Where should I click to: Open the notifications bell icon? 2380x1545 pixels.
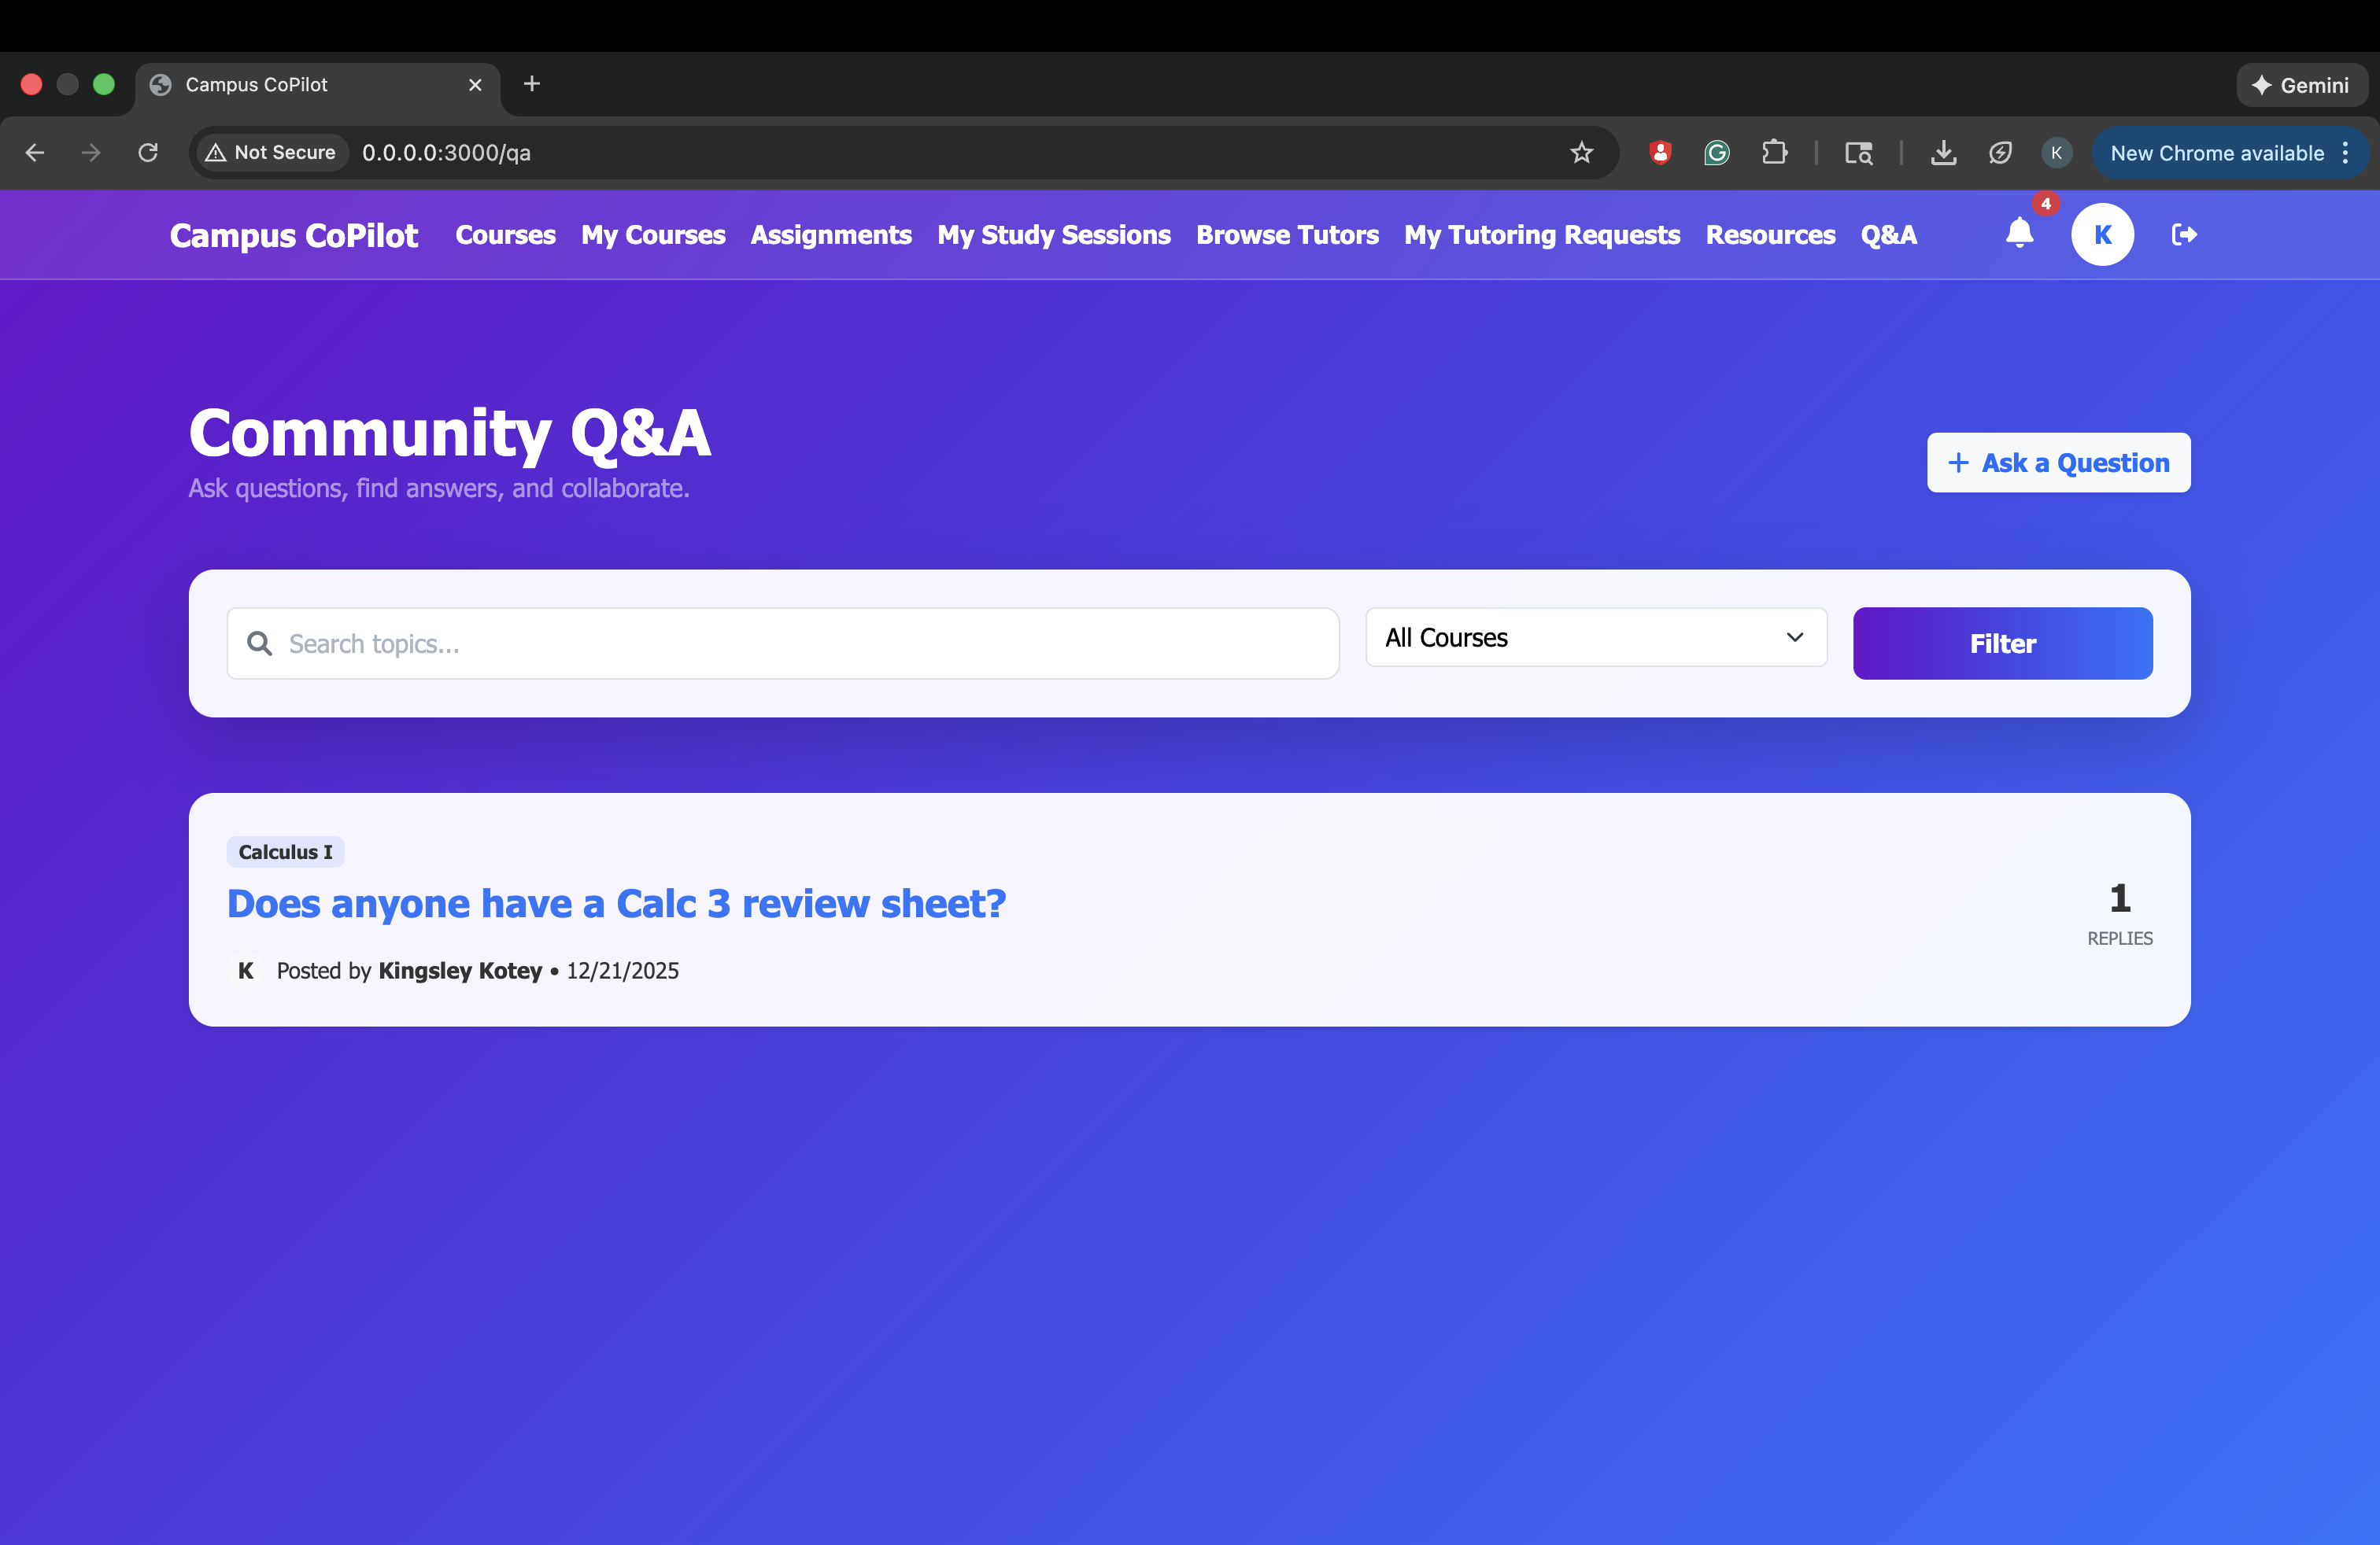point(2019,234)
